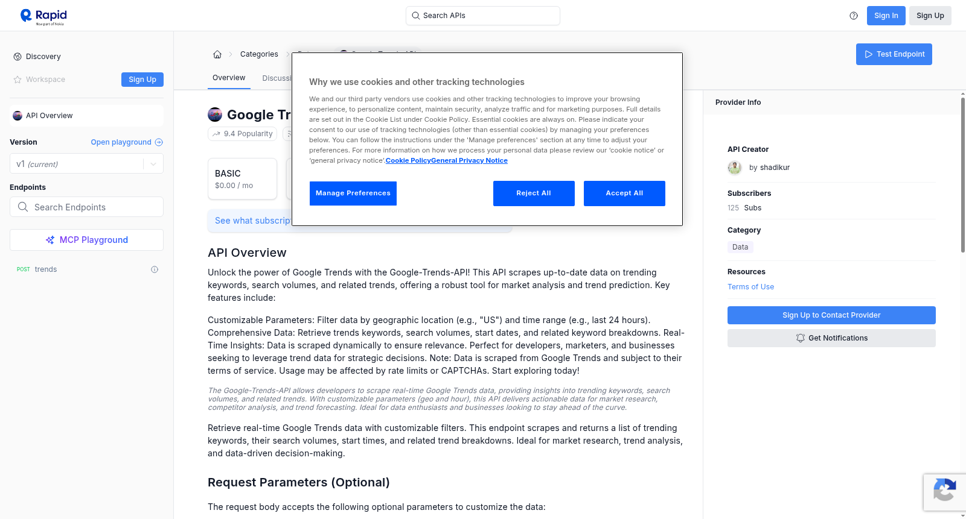Expand the version dropdown chevron
The image size is (966, 519).
pos(153,164)
